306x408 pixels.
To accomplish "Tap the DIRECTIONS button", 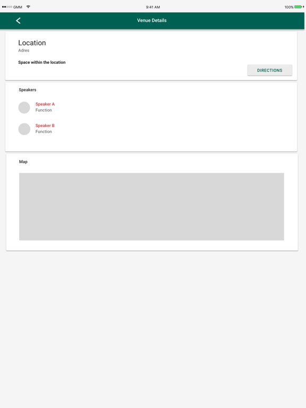I will click(269, 70).
